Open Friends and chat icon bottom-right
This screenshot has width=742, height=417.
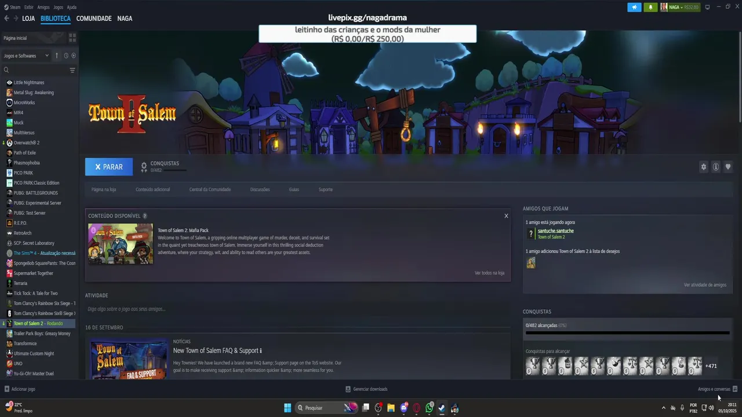coord(735,389)
